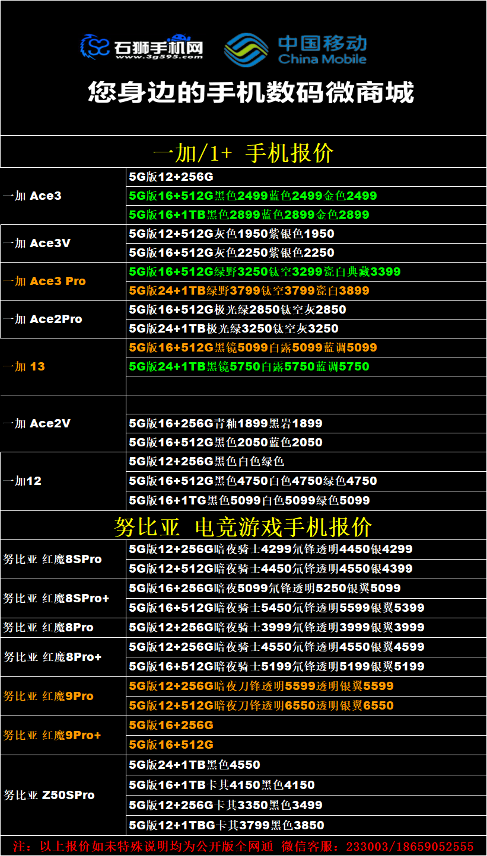Click the China Mobile logo symbol
The height and width of the screenshot is (856, 487).
246,50
